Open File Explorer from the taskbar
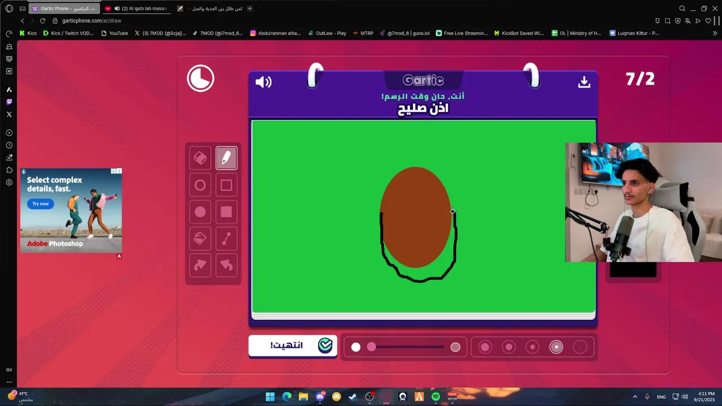The width and height of the screenshot is (722, 406). coord(303,396)
